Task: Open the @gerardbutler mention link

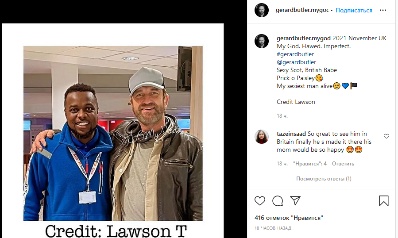Action: (x=297, y=62)
